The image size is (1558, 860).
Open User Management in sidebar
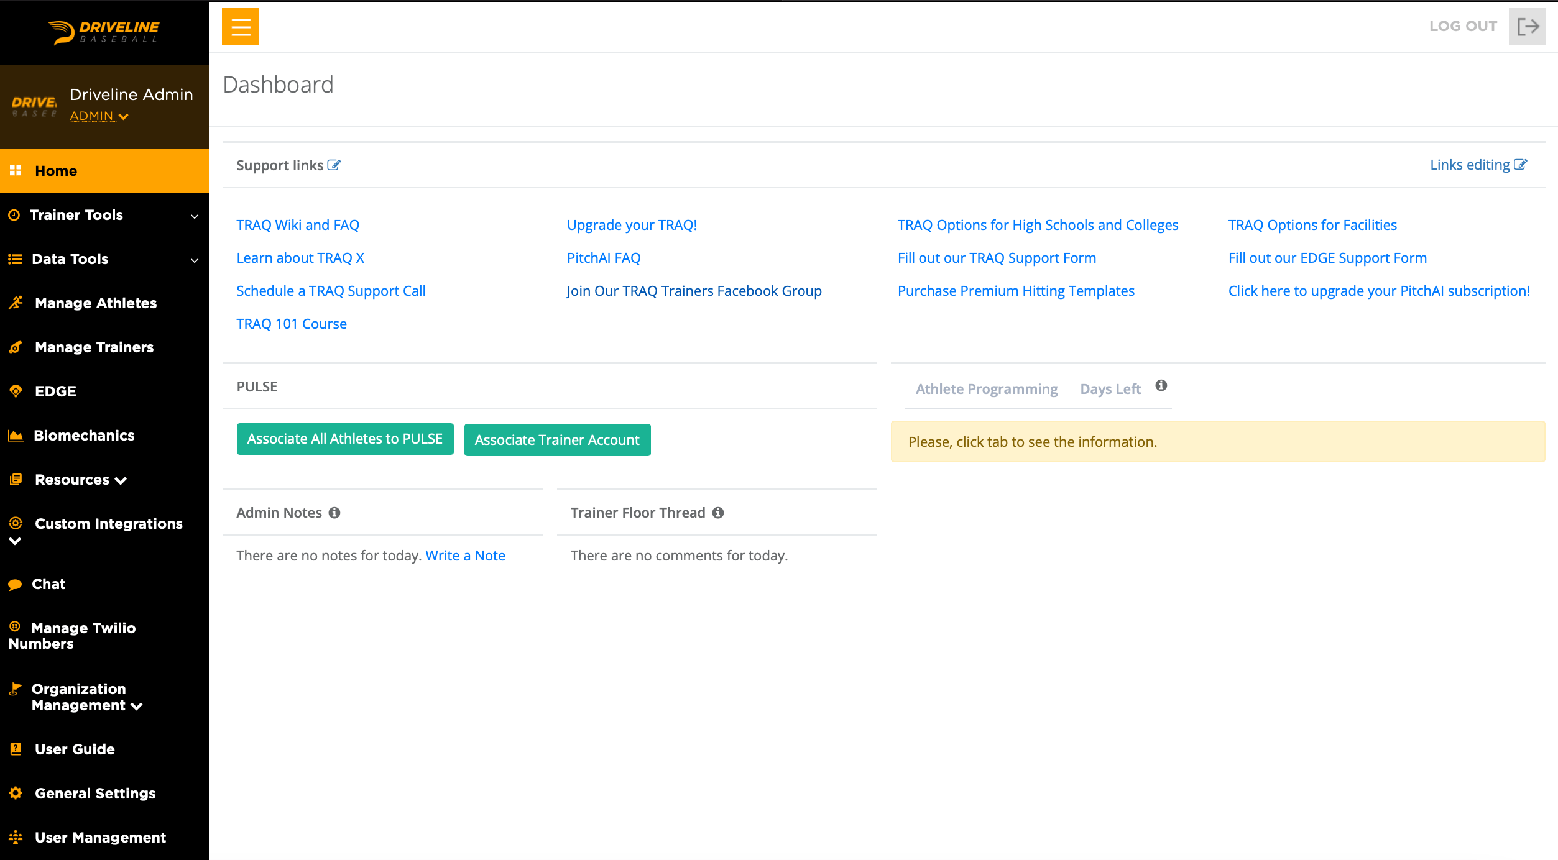pyautogui.click(x=104, y=837)
